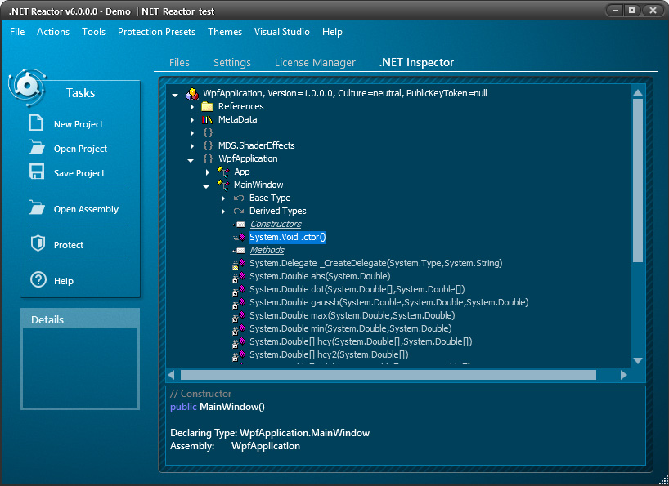Screen dimensions: 669x486
Task: Click the Open Assembly folder icon
Action: point(37,208)
